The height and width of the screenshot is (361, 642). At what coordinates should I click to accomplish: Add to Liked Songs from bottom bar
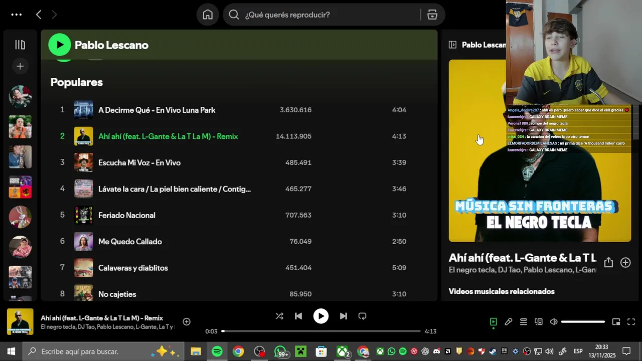tap(187, 322)
